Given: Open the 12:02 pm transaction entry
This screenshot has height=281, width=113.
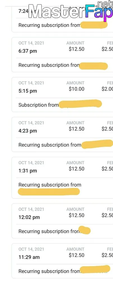Looking at the screenshot, I should click(63, 221).
